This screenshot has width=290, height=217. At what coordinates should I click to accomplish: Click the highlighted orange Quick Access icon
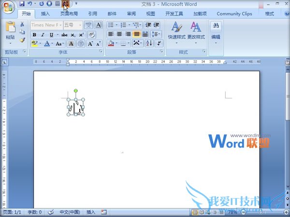point(65,3)
